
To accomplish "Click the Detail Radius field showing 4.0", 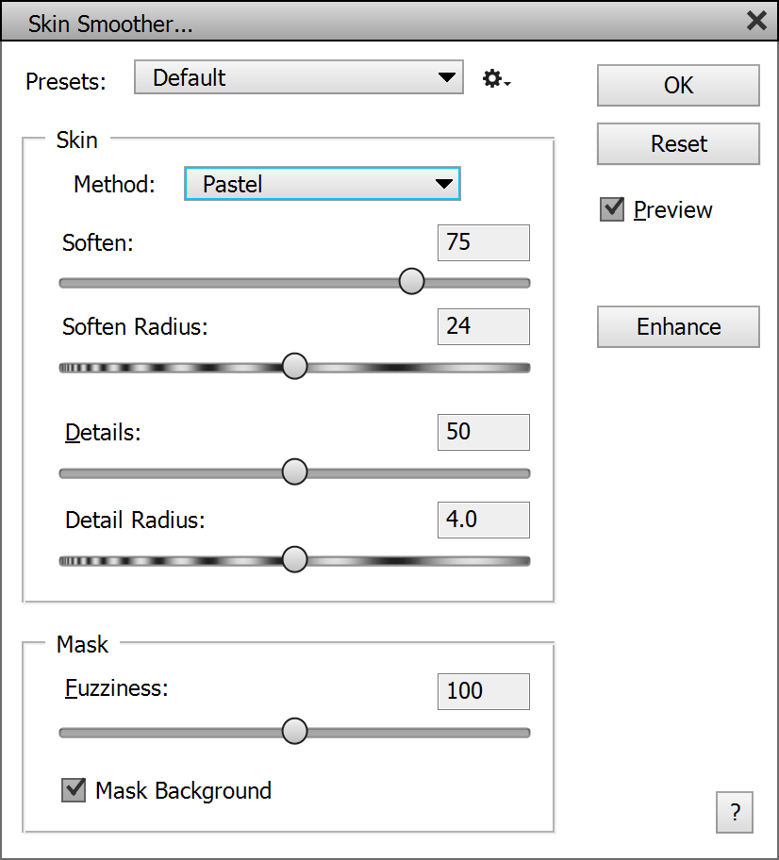I will 483,520.
